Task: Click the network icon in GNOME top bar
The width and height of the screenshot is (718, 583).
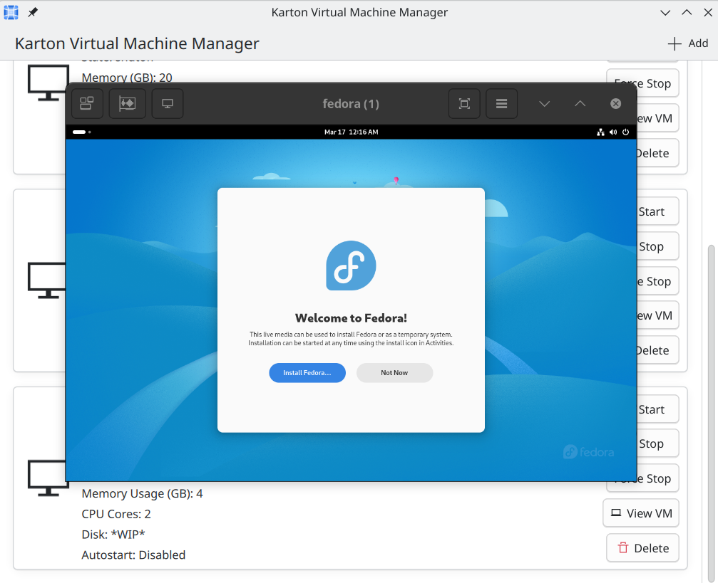Action: pos(600,132)
